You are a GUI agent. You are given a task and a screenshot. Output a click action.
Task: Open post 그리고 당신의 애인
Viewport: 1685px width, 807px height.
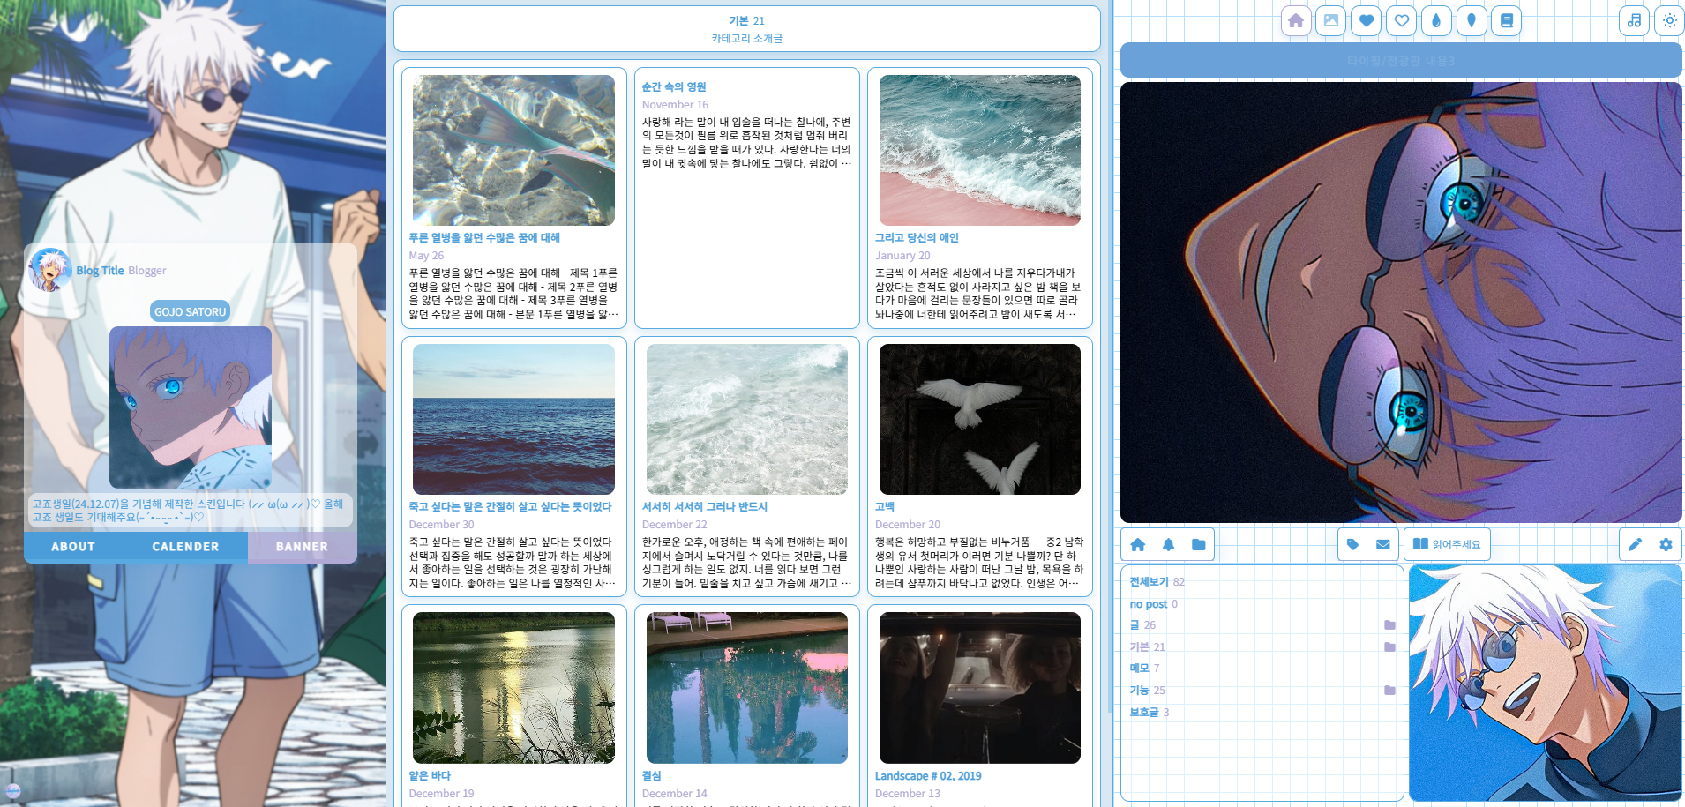pyautogui.click(x=917, y=238)
